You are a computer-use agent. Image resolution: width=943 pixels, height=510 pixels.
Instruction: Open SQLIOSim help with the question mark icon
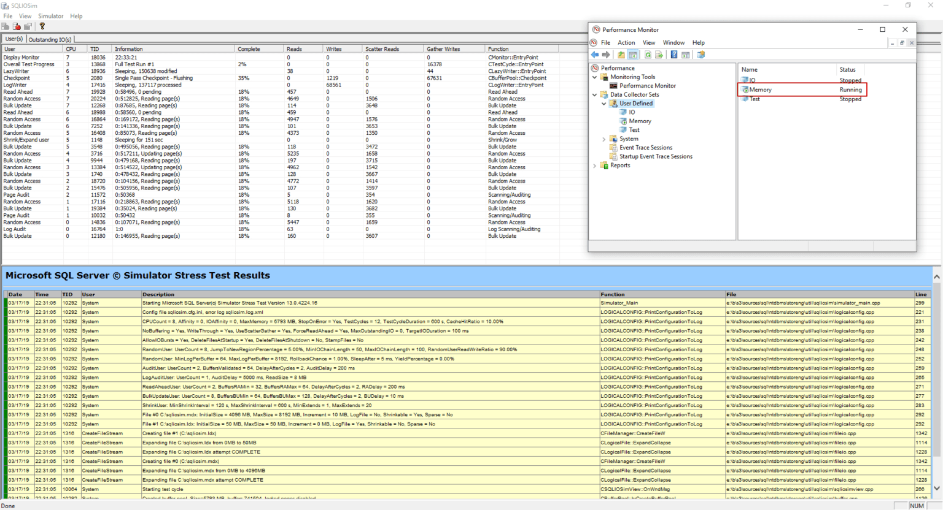42,26
